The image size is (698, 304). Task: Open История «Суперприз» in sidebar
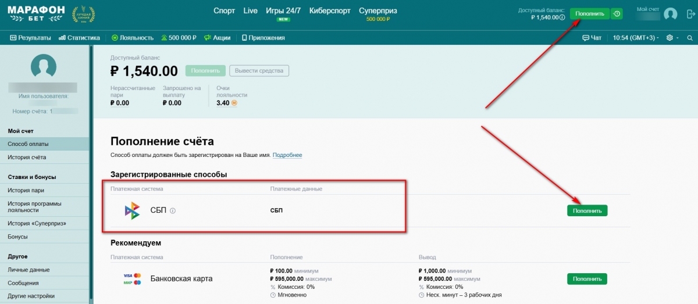(44, 223)
